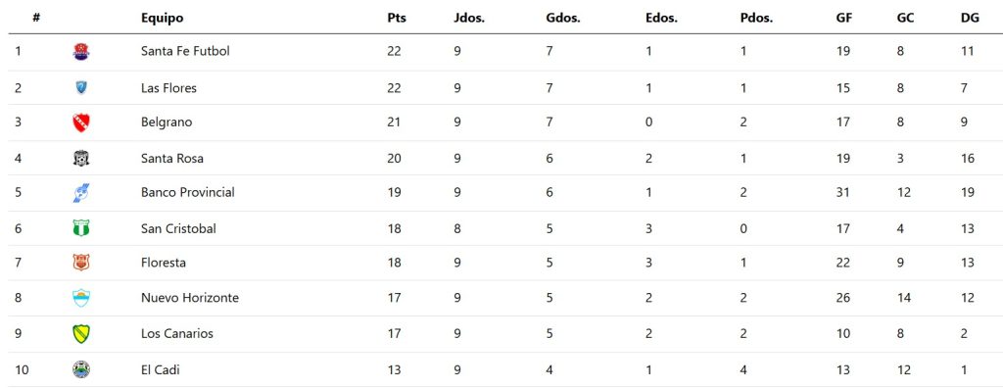Open the Banco Provincial blue logo
1003x388 pixels.
pos(81,193)
